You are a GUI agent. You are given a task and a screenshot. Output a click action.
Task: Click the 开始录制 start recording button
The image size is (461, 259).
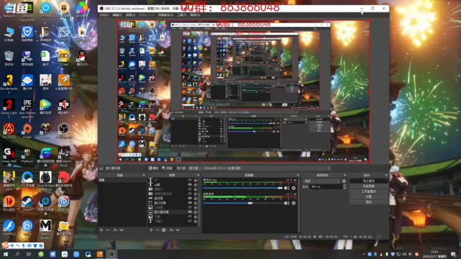[369, 186]
